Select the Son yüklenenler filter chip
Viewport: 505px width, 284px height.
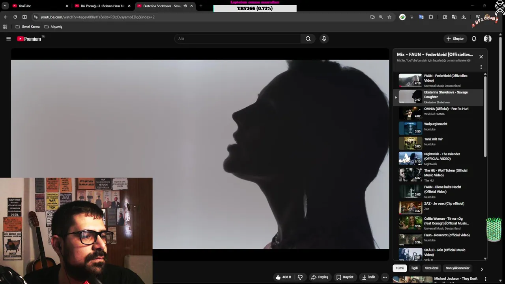[x=458, y=268]
